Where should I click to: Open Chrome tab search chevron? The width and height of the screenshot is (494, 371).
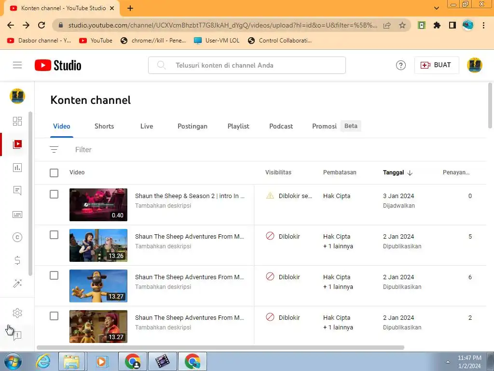click(x=436, y=8)
